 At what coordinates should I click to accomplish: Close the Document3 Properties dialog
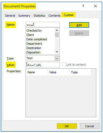click(x=95, y=6)
